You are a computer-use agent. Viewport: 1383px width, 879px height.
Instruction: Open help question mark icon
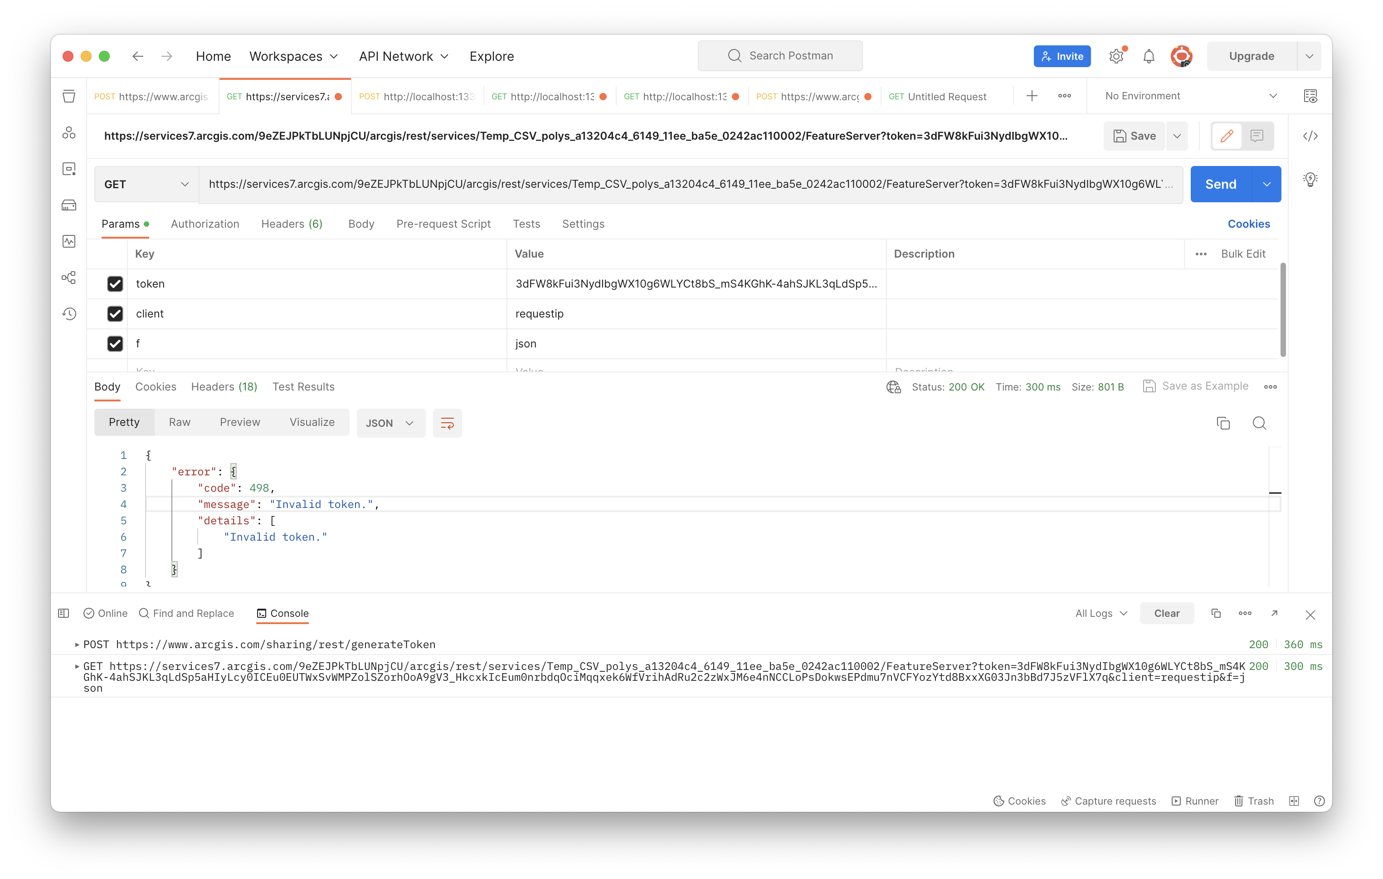coord(1320,801)
